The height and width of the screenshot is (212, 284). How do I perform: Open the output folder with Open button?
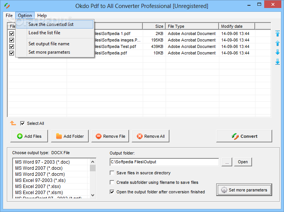tap(243, 162)
